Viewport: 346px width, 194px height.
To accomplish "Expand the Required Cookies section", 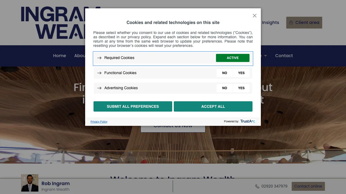I will click(119, 58).
